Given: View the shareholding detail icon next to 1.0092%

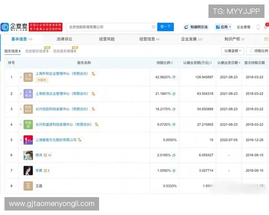Looking at the screenshot, I should [x=174, y=171].
